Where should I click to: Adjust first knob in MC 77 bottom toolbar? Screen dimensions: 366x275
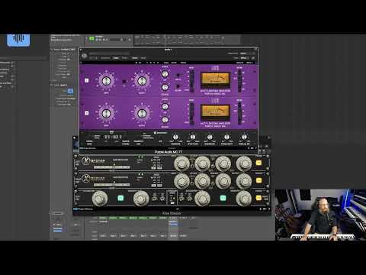point(175,137)
